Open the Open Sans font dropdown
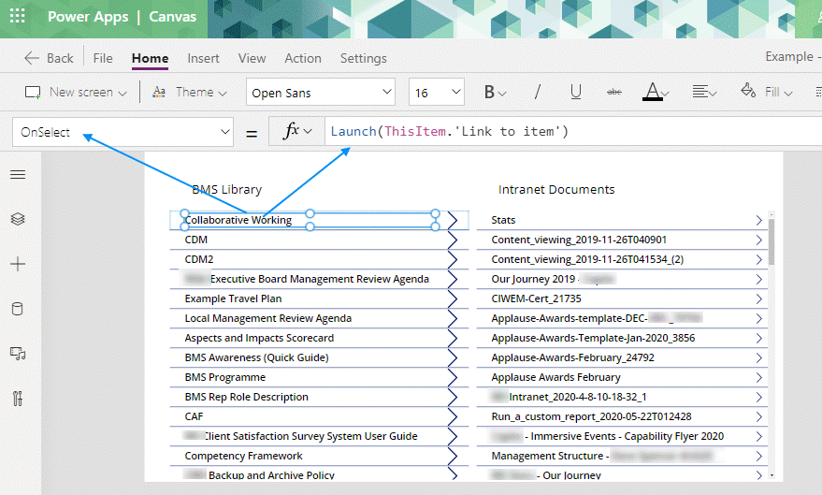The height and width of the screenshot is (495, 822). (x=321, y=92)
